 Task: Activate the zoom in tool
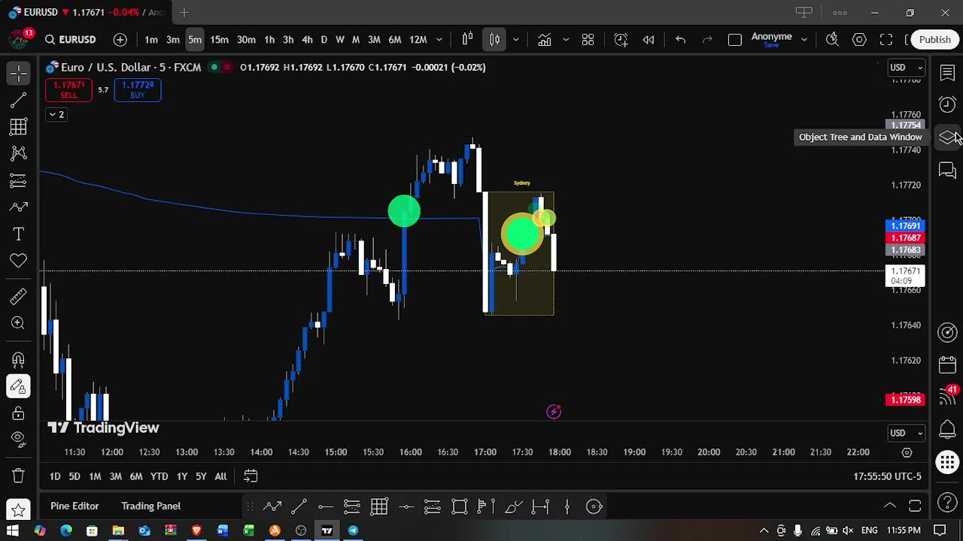click(x=19, y=323)
